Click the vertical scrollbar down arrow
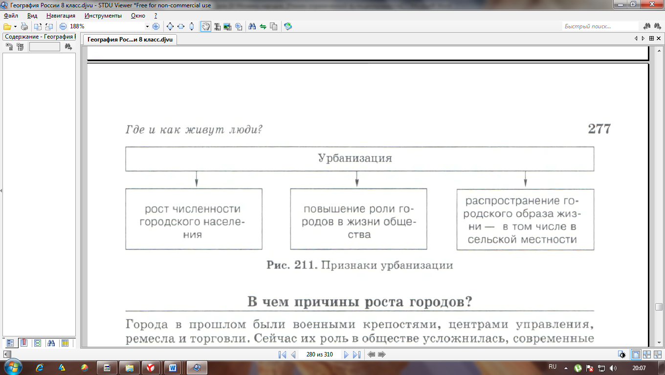 coord(659,344)
